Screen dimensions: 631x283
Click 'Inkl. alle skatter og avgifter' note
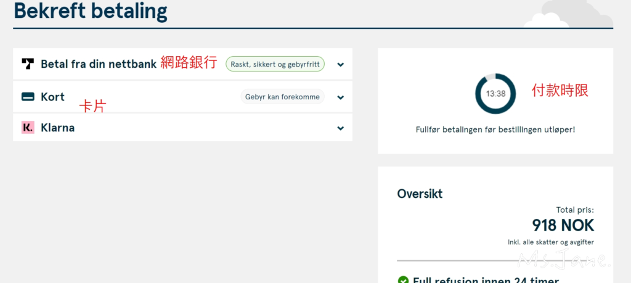tap(550, 242)
